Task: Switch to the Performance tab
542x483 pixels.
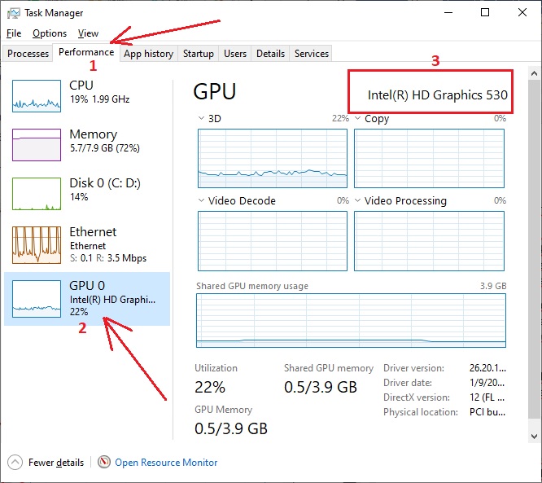Action: pos(86,52)
